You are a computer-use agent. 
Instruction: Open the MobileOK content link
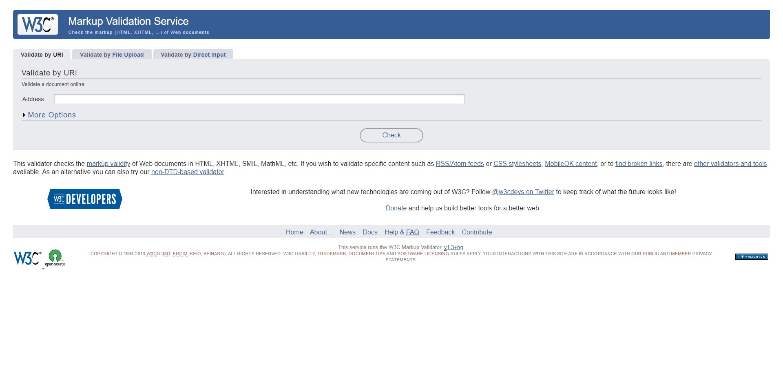coord(571,164)
